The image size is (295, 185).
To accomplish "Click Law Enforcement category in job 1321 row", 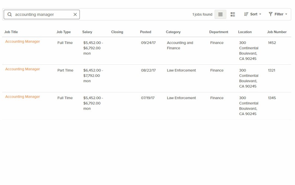I will tap(181, 70).
